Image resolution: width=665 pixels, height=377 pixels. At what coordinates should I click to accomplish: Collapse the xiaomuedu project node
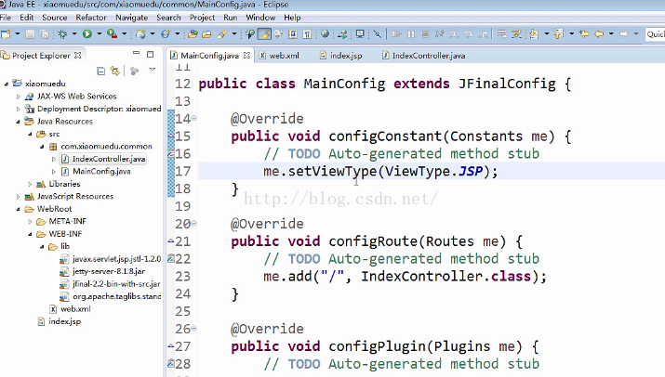[x=7, y=84]
